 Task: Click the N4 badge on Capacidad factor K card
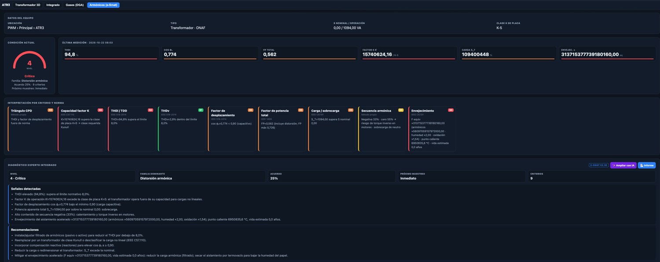[100, 110]
